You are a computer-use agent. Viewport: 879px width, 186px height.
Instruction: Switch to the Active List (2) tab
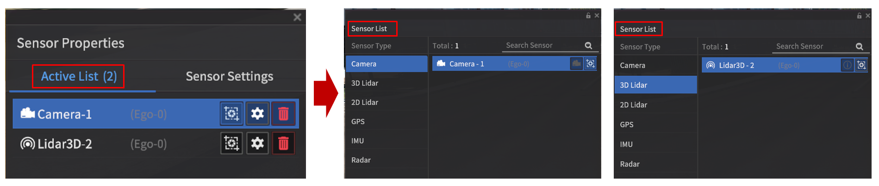[79, 76]
